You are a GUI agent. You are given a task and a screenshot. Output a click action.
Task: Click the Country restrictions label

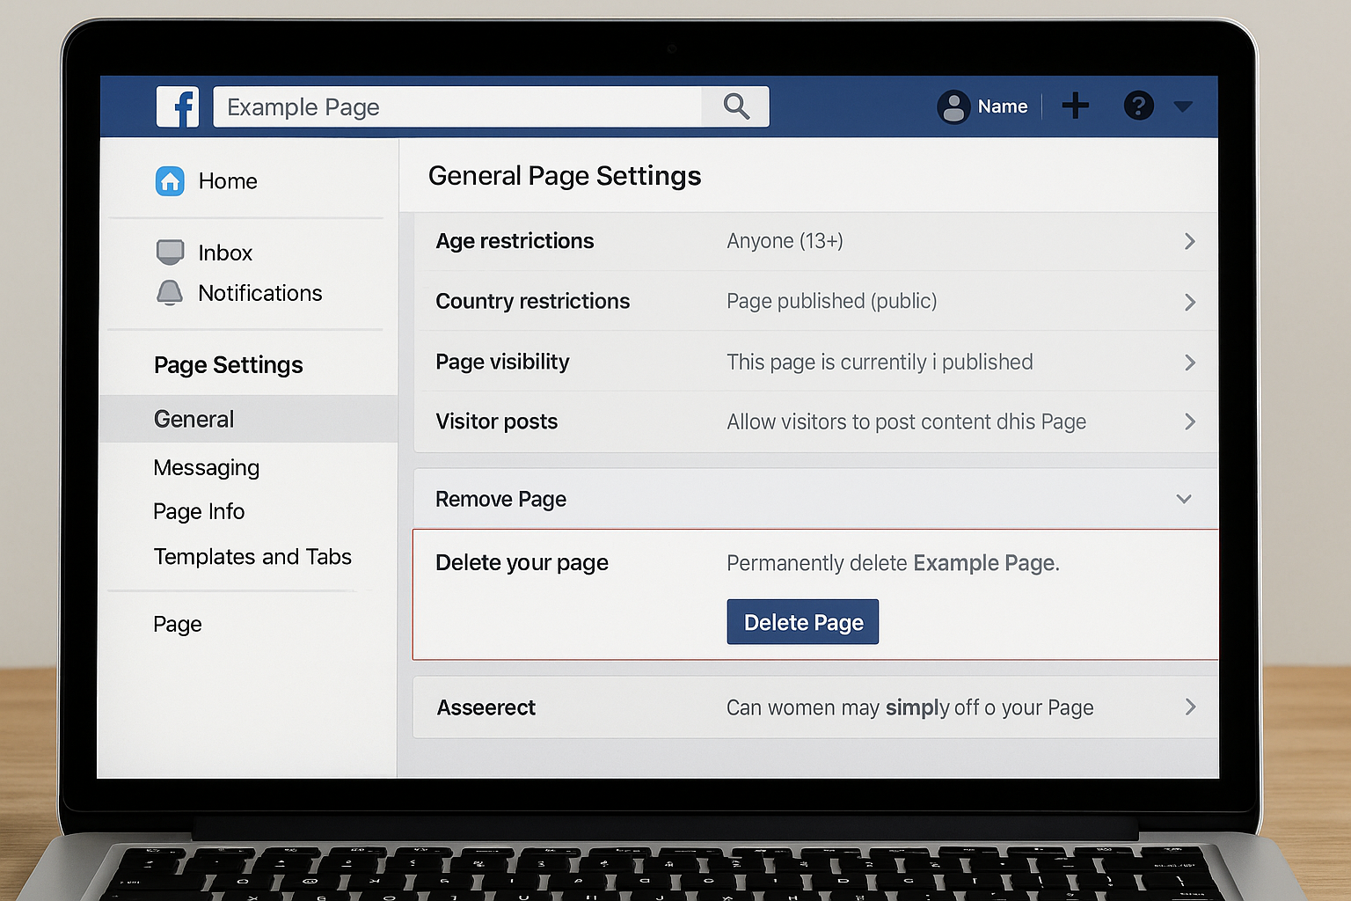click(x=533, y=301)
